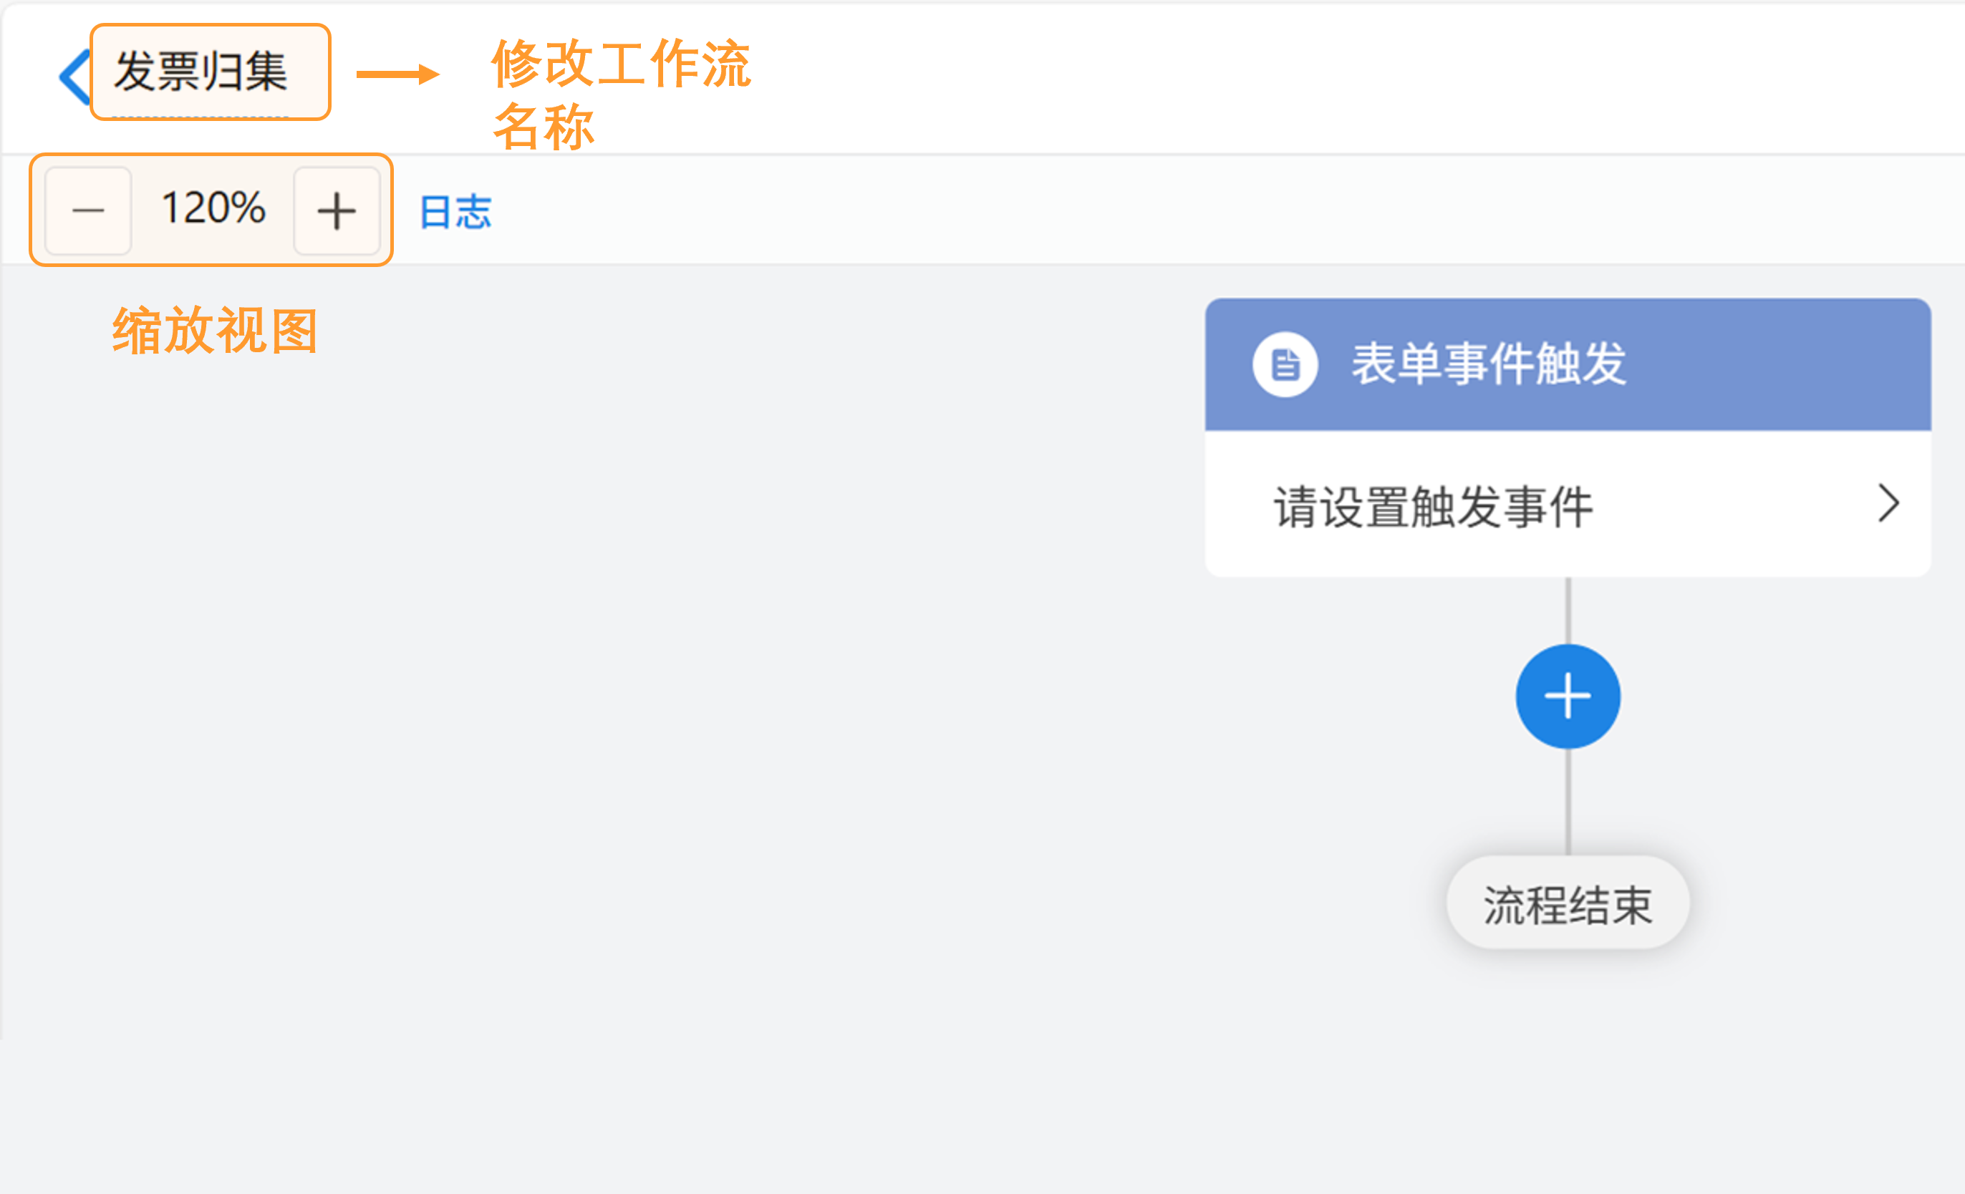Edit the workflow name 发票归集
1965x1194 pixels.
(x=201, y=72)
